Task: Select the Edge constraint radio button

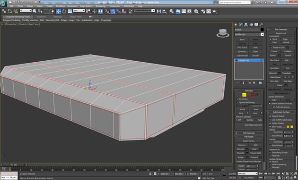Action: pos(281,39)
